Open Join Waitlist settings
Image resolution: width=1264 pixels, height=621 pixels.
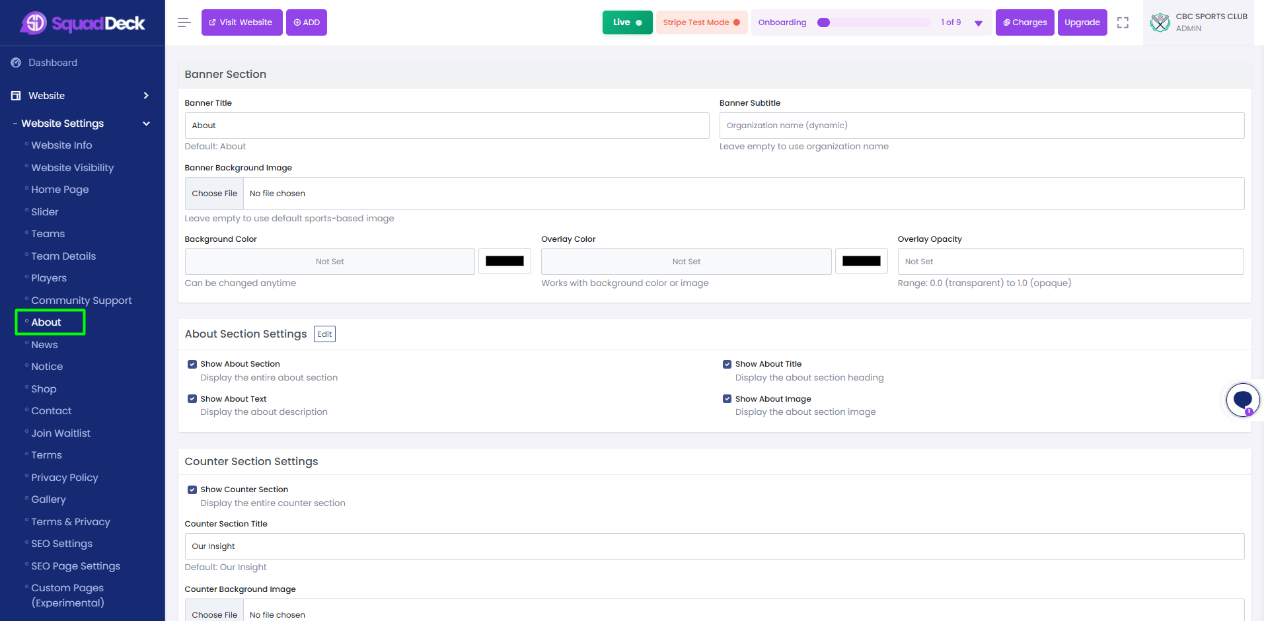(61, 433)
